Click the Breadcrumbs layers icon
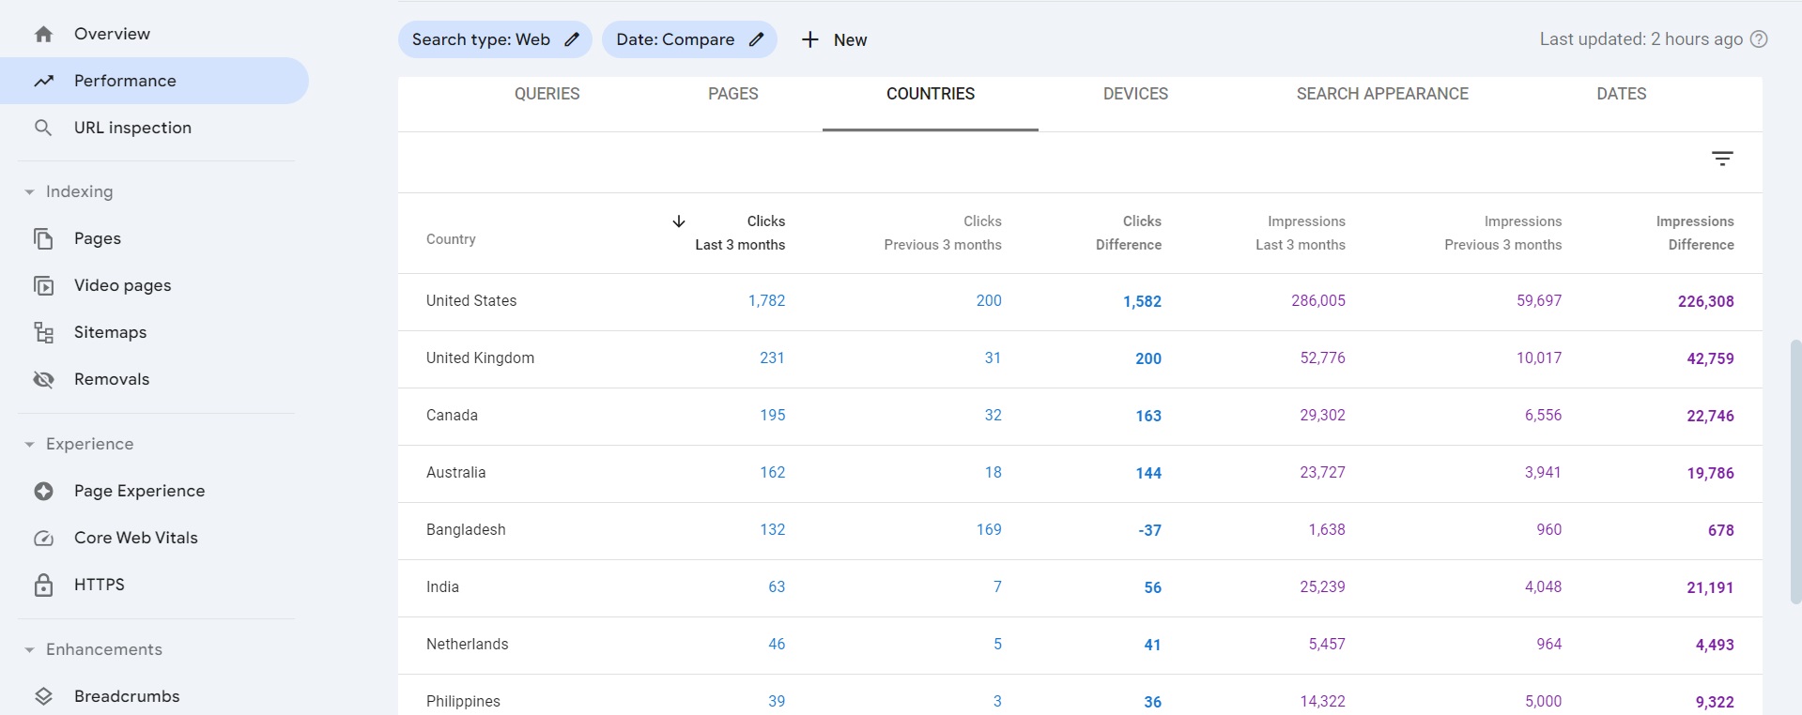 coord(43,696)
